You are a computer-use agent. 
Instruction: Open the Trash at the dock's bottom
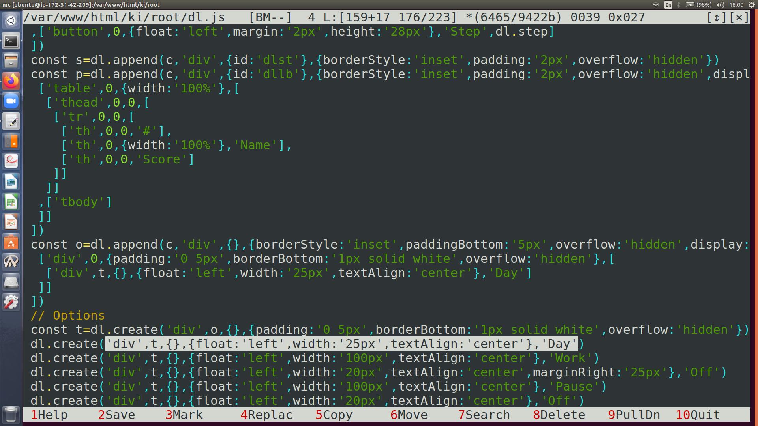click(x=11, y=415)
